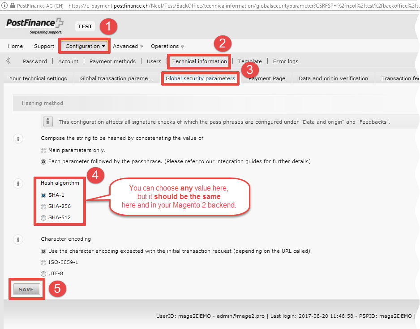This screenshot has height=329, width=420.
Task: Collapse submenu with double-chevron back icon
Action: pos(9,61)
